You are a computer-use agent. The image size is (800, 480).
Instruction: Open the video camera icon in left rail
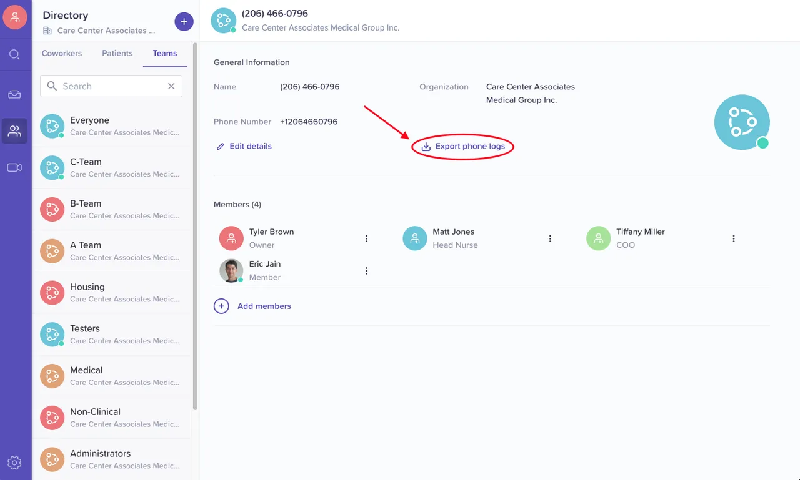pyautogui.click(x=14, y=167)
